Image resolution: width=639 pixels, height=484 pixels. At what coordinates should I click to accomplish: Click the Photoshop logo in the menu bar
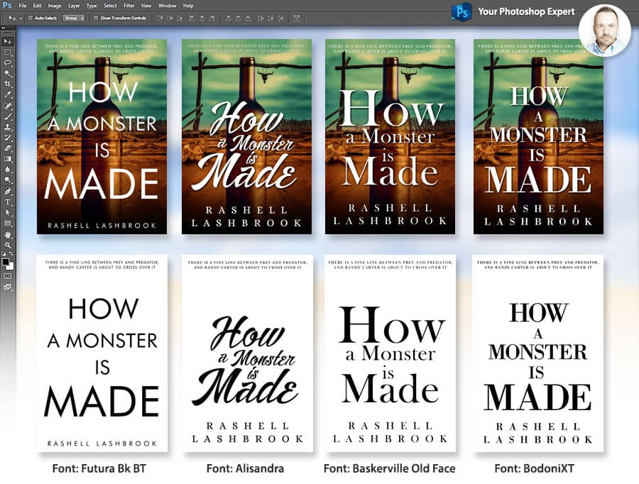(7, 5)
